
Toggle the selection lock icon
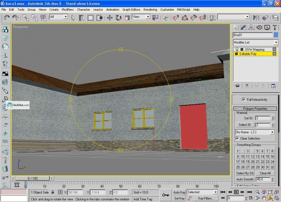coord(53,192)
